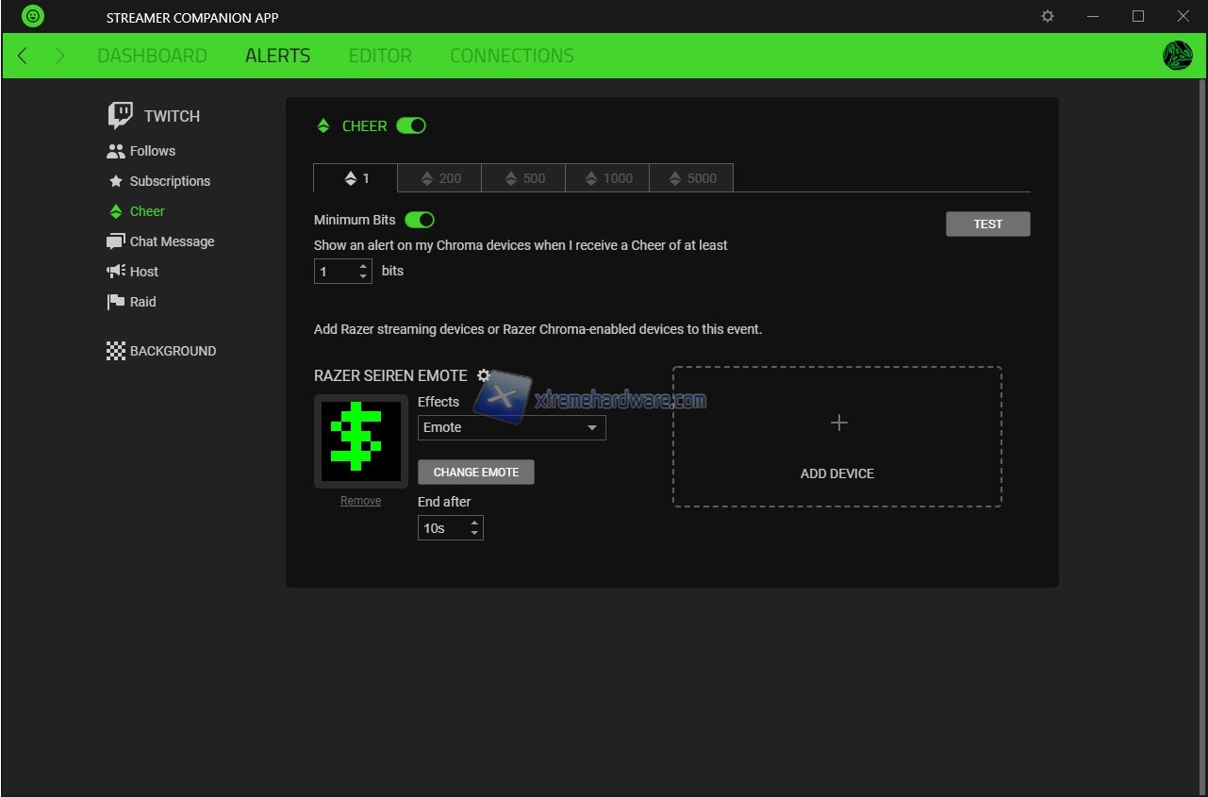Click the Background checkerboard icon
Viewport: 1208px width, 797px height.
(x=116, y=351)
